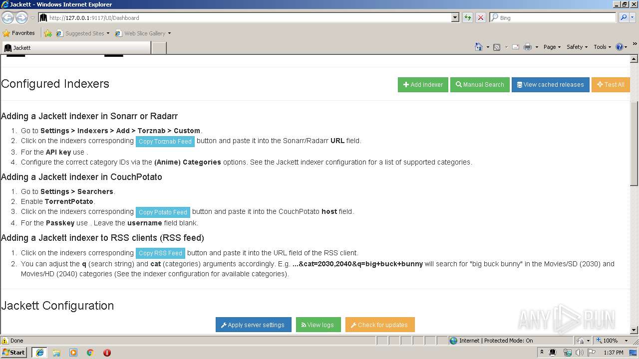Open Windows Explorer folder in taskbar
Image resolution: width=639 pixels, height=359 pixels.
tap(56, 353)
